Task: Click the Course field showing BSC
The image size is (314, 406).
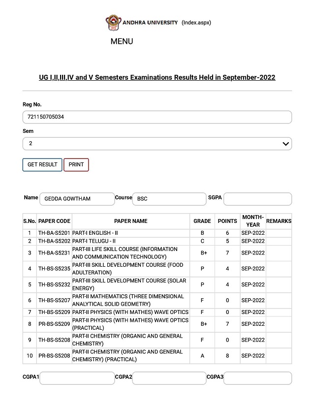Action: click(169, 199)
